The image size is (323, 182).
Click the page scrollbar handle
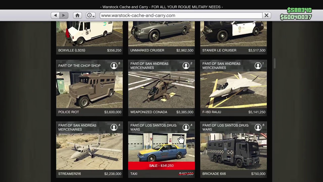click(275, 63)
